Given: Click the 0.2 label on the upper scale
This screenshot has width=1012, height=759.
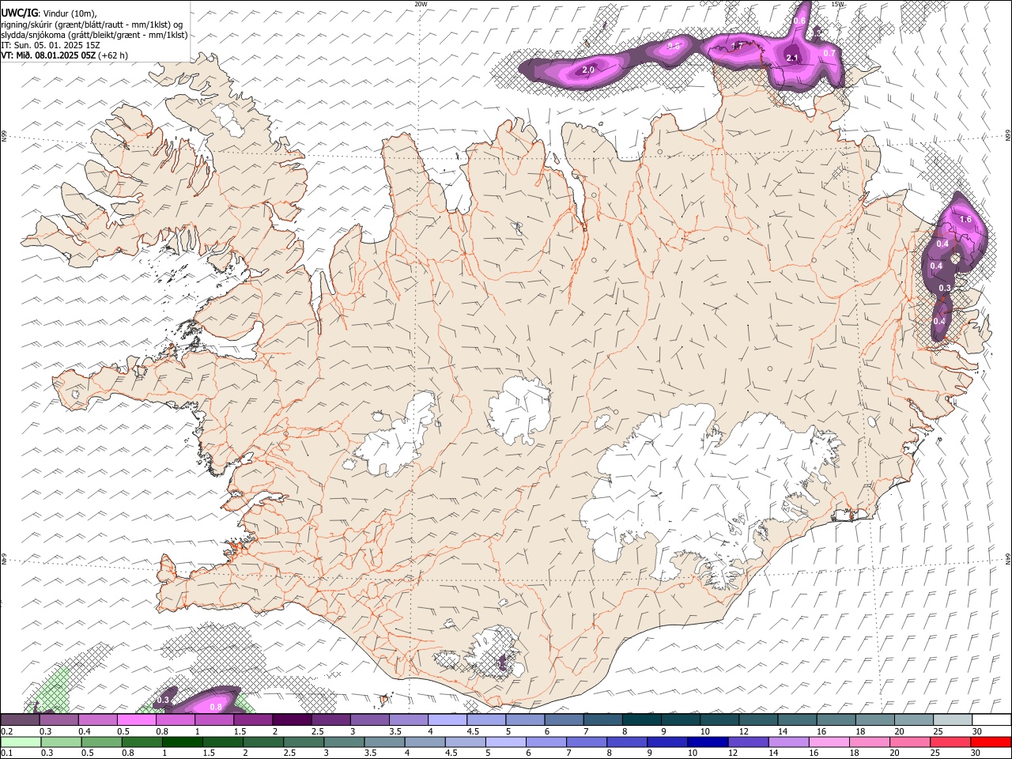Looking at the screenshot, I should (x=6, y=731).
